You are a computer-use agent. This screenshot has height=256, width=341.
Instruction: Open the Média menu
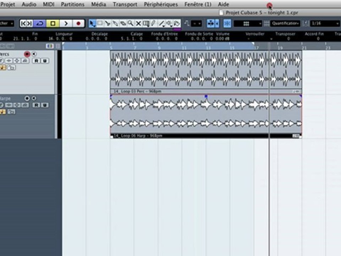pos(98,4)
